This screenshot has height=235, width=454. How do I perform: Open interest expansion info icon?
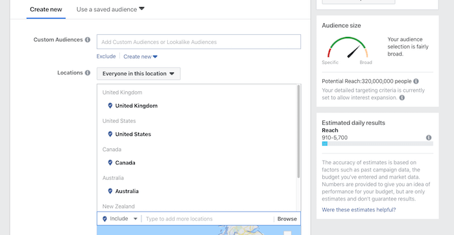(x=402, y=98)
